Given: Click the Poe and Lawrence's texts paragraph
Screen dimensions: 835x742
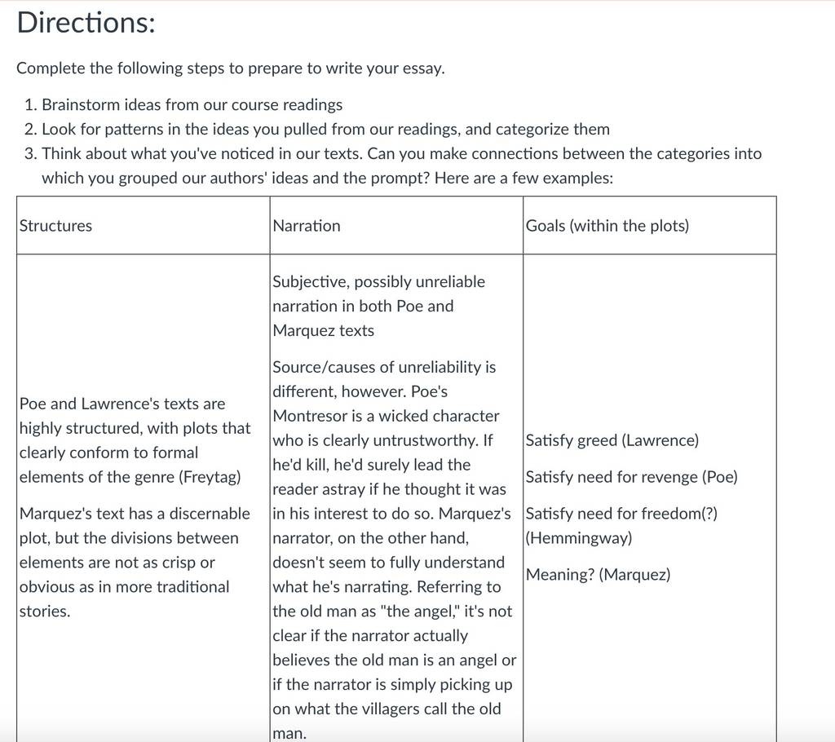Looking at the screenshot, I should click(x=135, y=440).
